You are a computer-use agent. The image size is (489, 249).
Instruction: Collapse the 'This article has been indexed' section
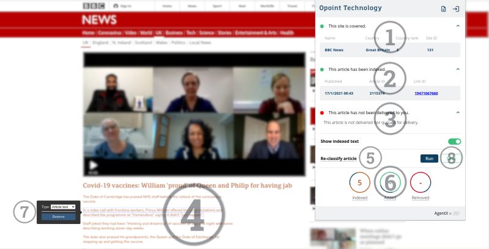tap(458, 69)
